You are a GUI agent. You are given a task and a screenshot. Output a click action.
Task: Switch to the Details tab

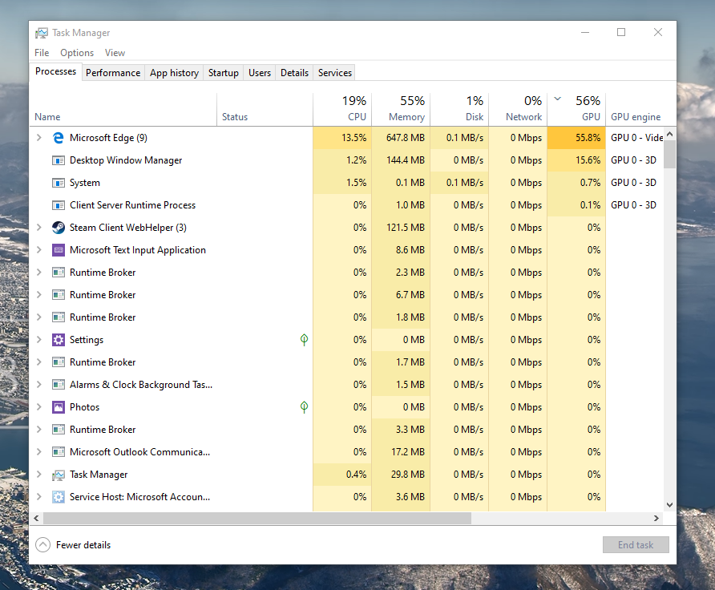click(294, 73)
